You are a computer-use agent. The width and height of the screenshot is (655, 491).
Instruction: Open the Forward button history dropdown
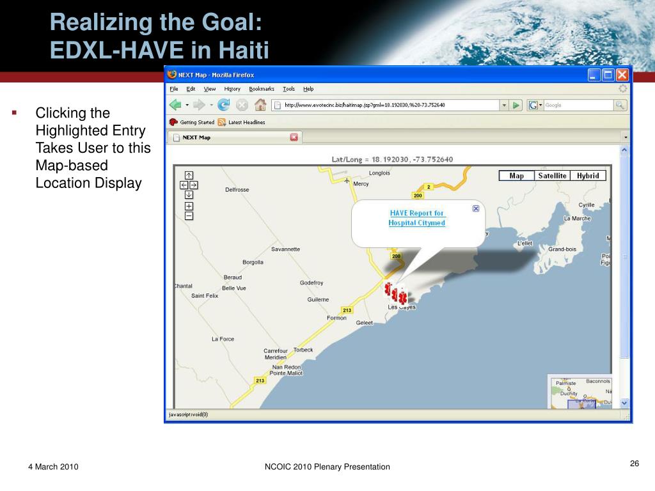coord(211,105)
